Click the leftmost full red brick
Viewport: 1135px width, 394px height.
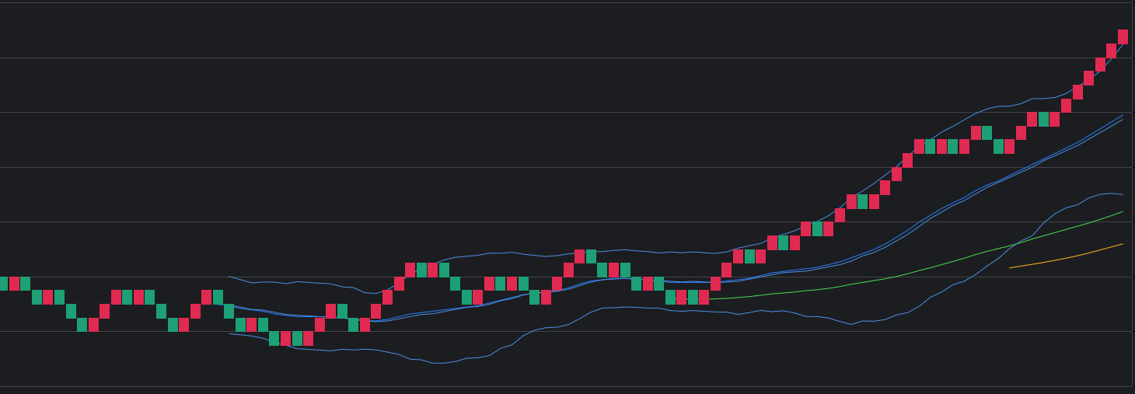click(x=14, y=284)
